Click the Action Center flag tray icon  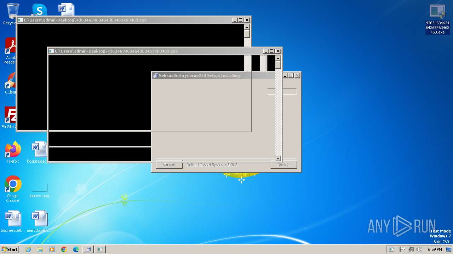(402, 249)
